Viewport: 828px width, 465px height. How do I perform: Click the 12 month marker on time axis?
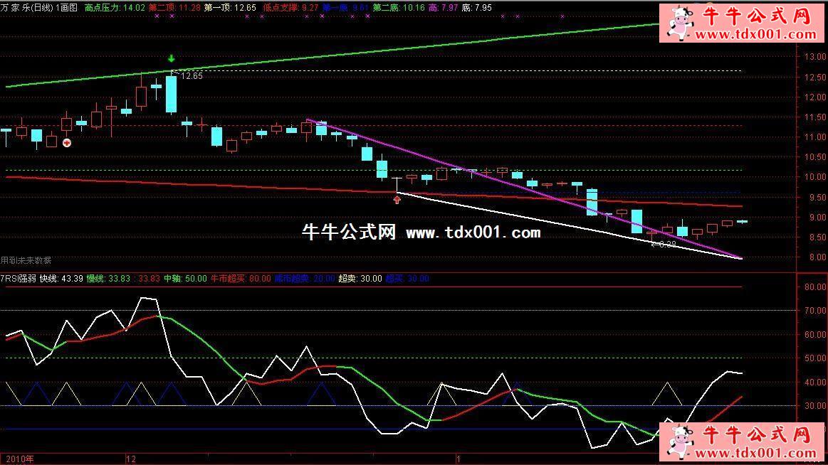[130, 459]
